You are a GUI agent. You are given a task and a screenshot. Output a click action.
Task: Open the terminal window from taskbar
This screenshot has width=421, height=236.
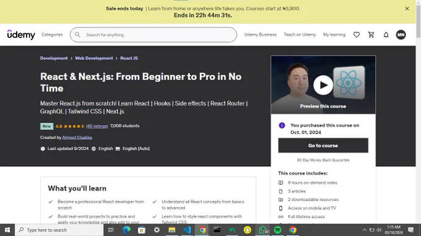coord(217,230)
